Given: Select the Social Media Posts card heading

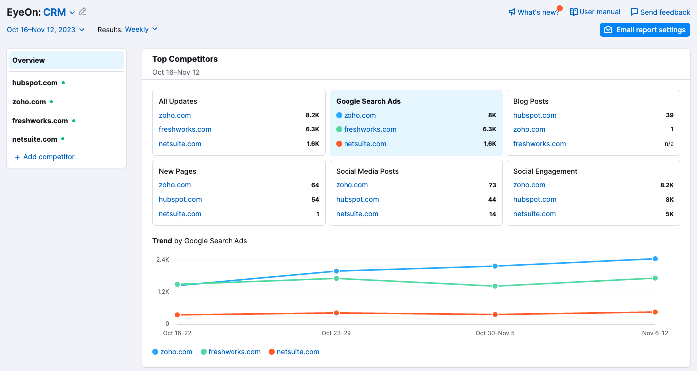Looking at the screenshot, I should (x=367, y=171).
